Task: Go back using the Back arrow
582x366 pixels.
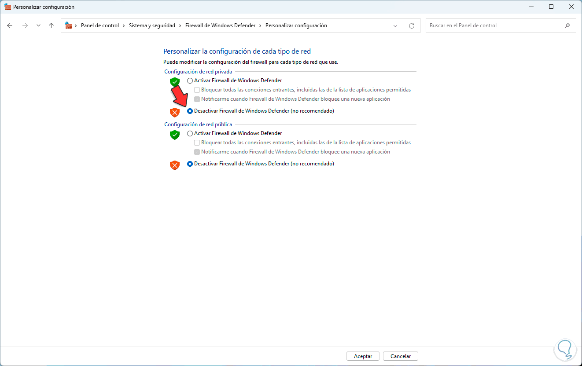Action: coord(10,26)
